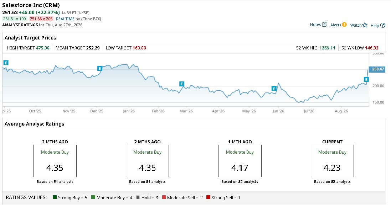Click the Watch link
Viewport: 391px width, 207px height.
356,25
